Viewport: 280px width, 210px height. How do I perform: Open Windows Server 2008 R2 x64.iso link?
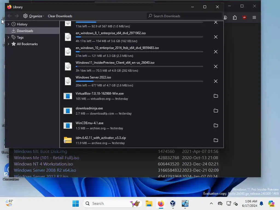(x=45, y=170)
